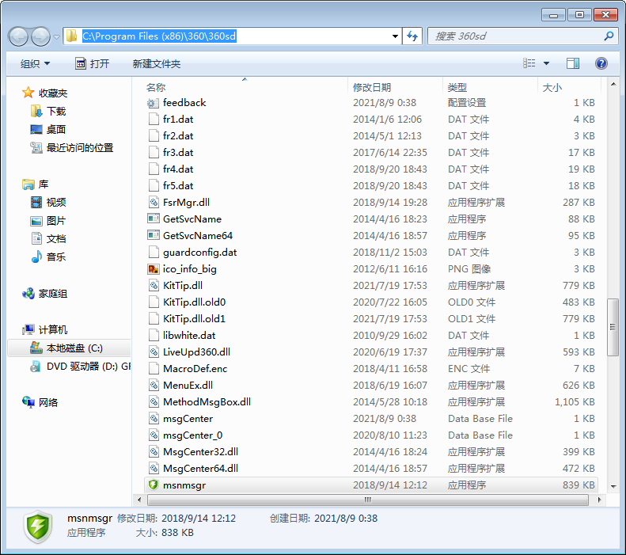Click the search box for 360sd
The width and height of the screenshot is (626, 555).
522,36
